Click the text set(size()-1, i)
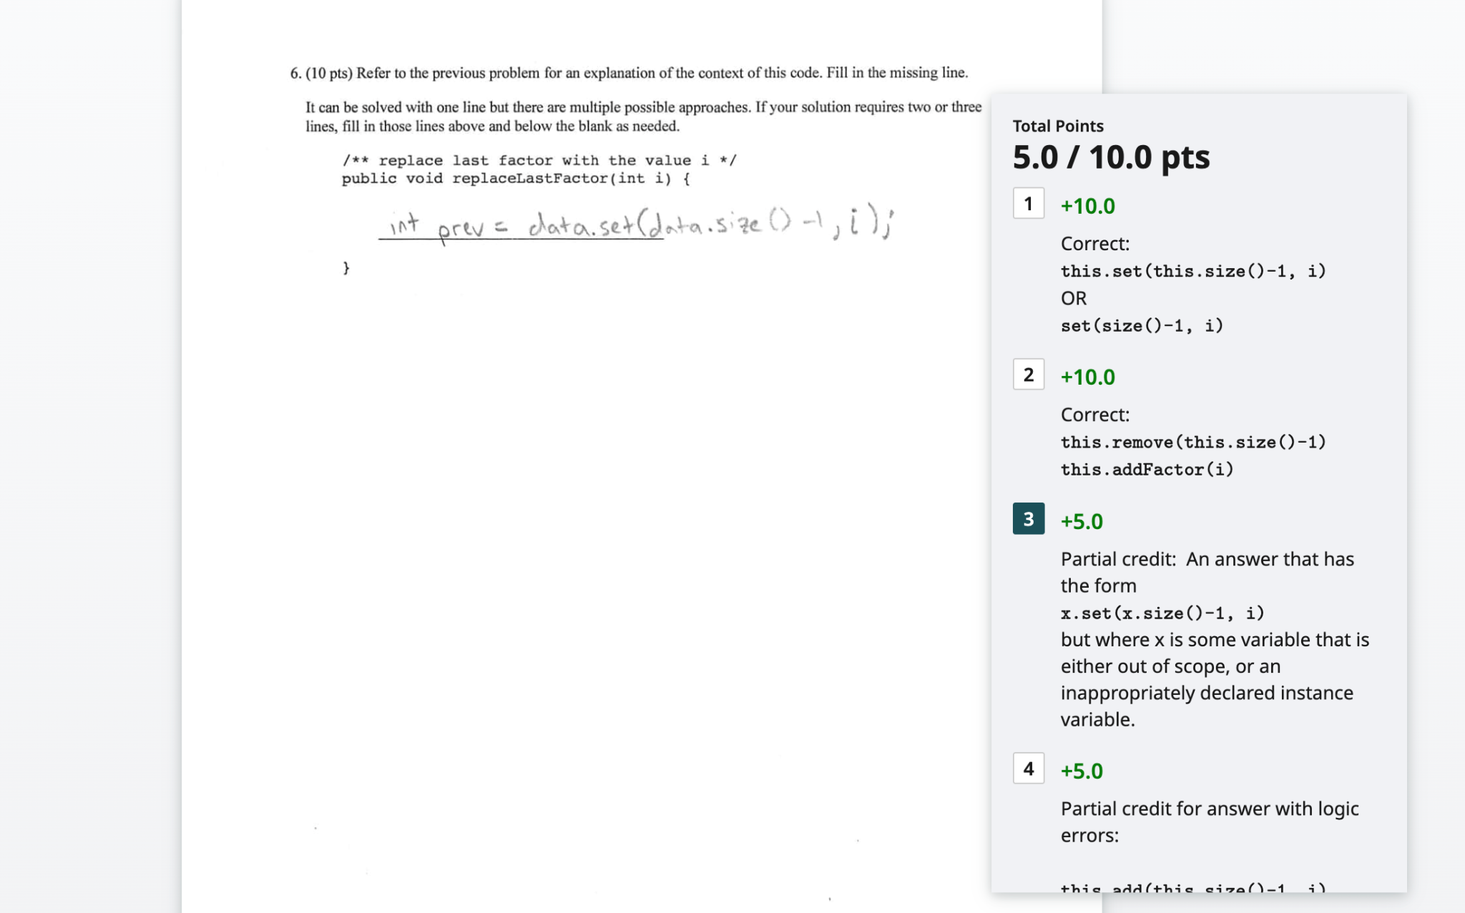Image resolution: width=1465 pixels, height=913 pixels. [x=1142, y=325]
